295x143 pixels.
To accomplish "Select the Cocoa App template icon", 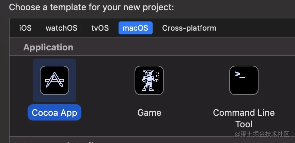I will (x=55, y=80).
